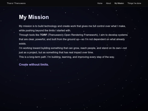Image resolution: width=148 pixels, height=111 pixels.
Task: Click the line starting 'just as a project'
Action: (x=56, y=52)
